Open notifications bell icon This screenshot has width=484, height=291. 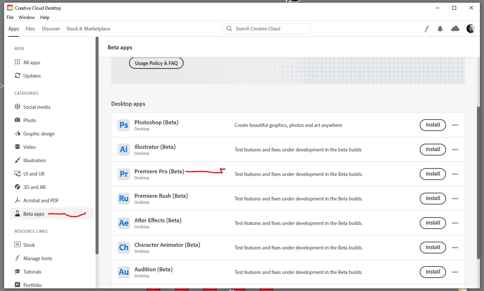click(x=440, y=29)
